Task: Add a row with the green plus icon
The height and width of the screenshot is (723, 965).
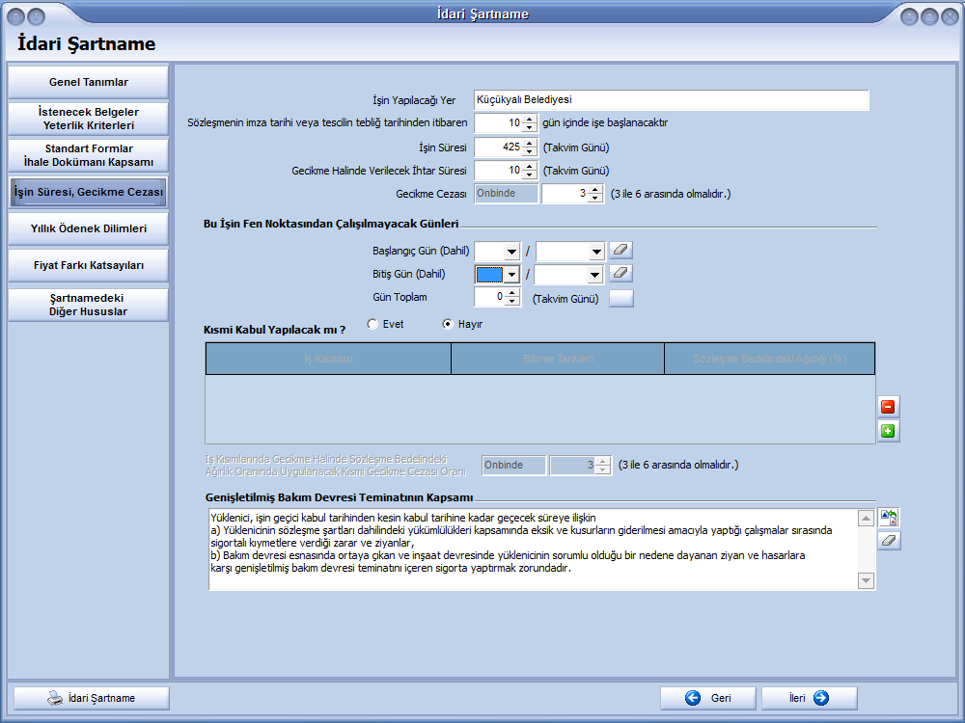Action: (x=889, y=431)
